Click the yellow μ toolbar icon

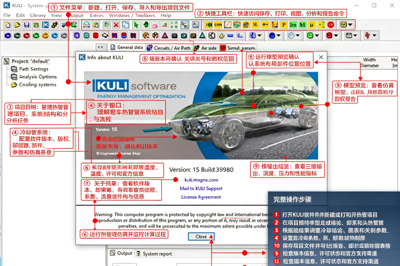[312, 25]
